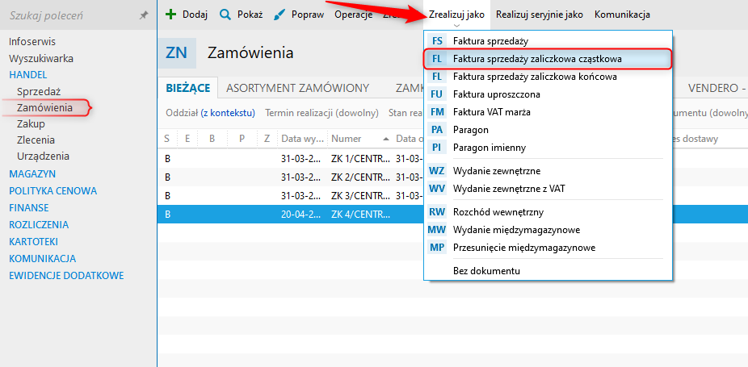The width and height of the screenshot is (748, 367).
Task: Choose Paragon imienny entry
Action: pos(548,148)
